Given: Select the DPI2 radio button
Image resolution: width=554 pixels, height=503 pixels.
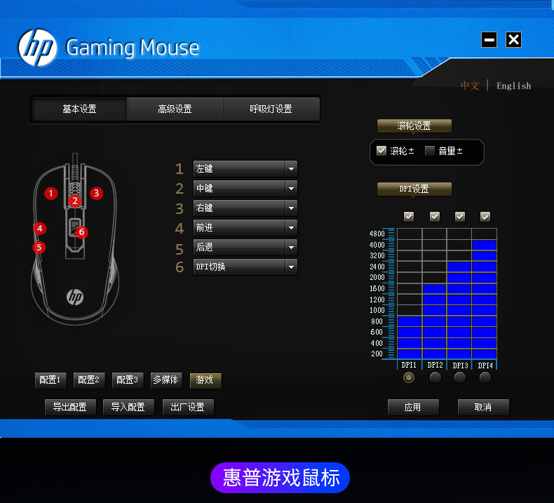Looking at the screenshot, I should (435, 377).
